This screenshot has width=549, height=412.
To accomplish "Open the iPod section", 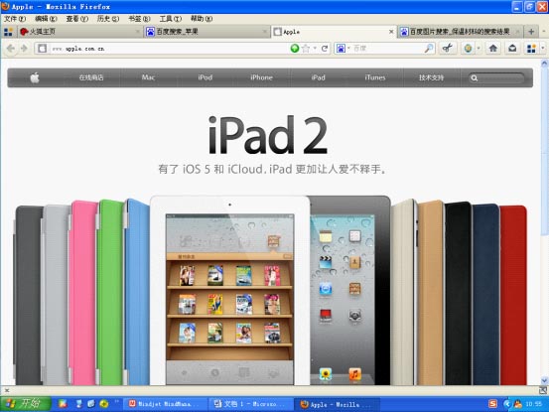I will pyautogui.click(x=205, y=77).
